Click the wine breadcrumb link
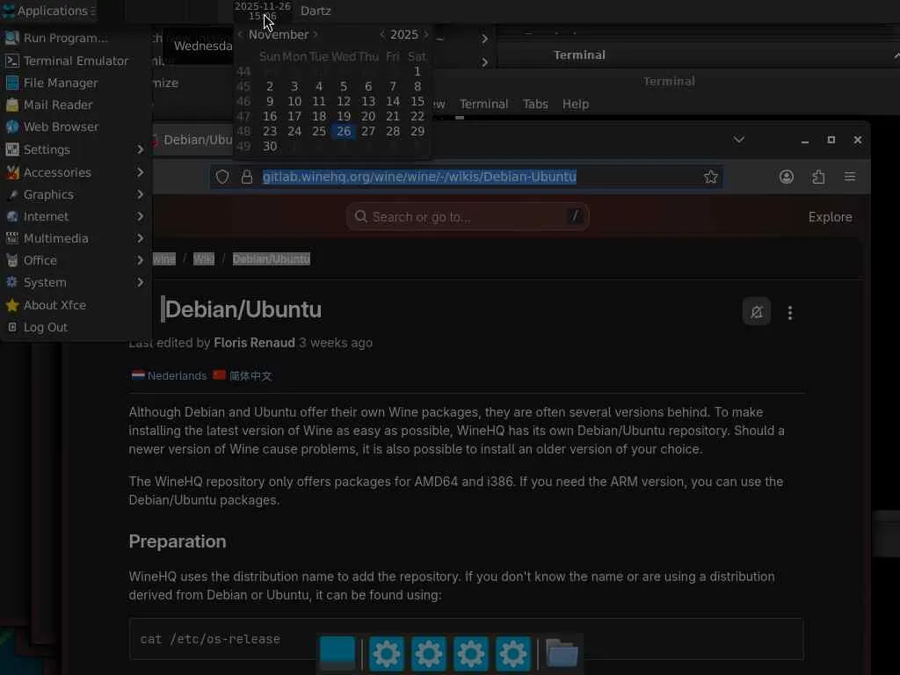The width and height of the screenshot is (900, 675). point(164,259)
